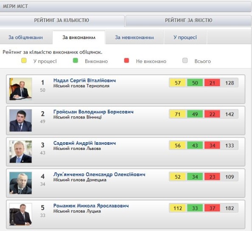The height and width of the screenshot is (231, 252).
Task: Click the red 'Не виконано' legend swatch
Action: tap(126, 61)
